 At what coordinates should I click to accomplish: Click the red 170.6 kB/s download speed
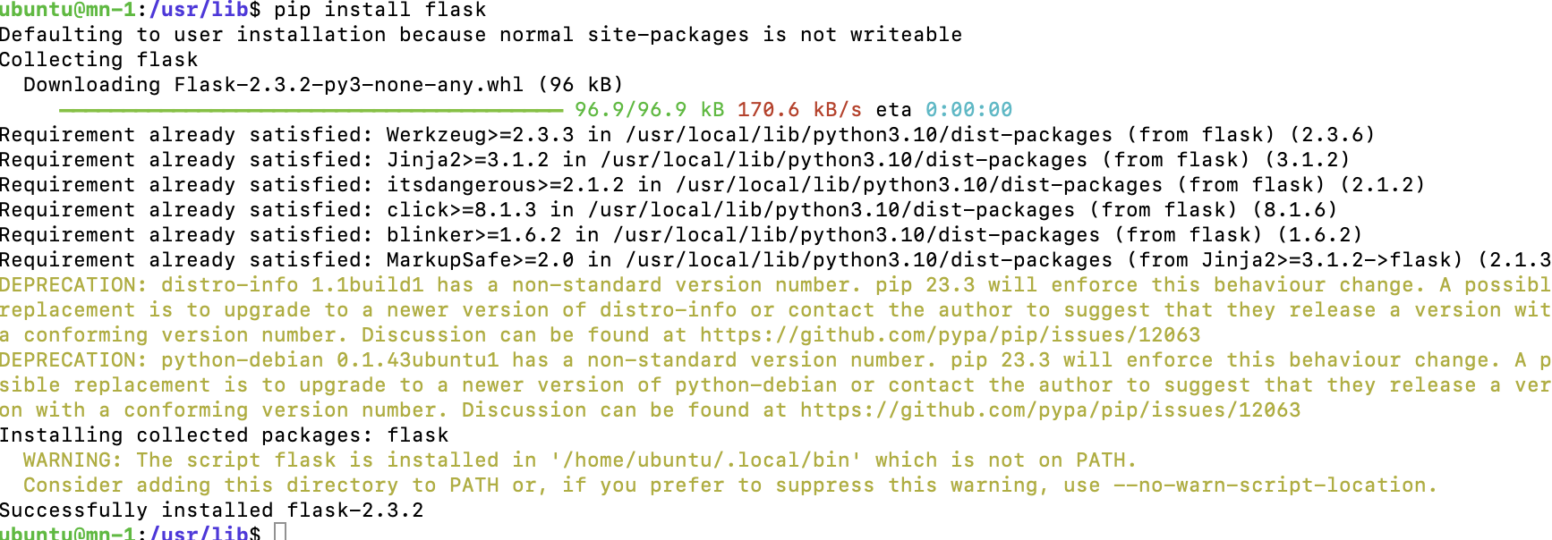point(799,110)
